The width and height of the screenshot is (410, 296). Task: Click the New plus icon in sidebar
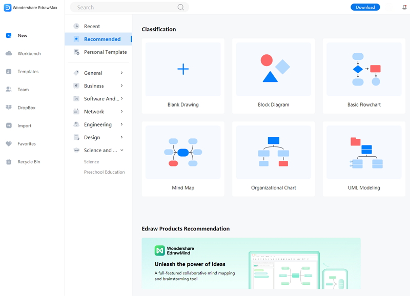[9, 35]
